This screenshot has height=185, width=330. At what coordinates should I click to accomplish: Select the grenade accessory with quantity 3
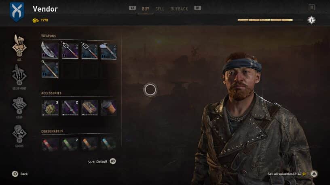pyautogui.click(x=50, y=108)
